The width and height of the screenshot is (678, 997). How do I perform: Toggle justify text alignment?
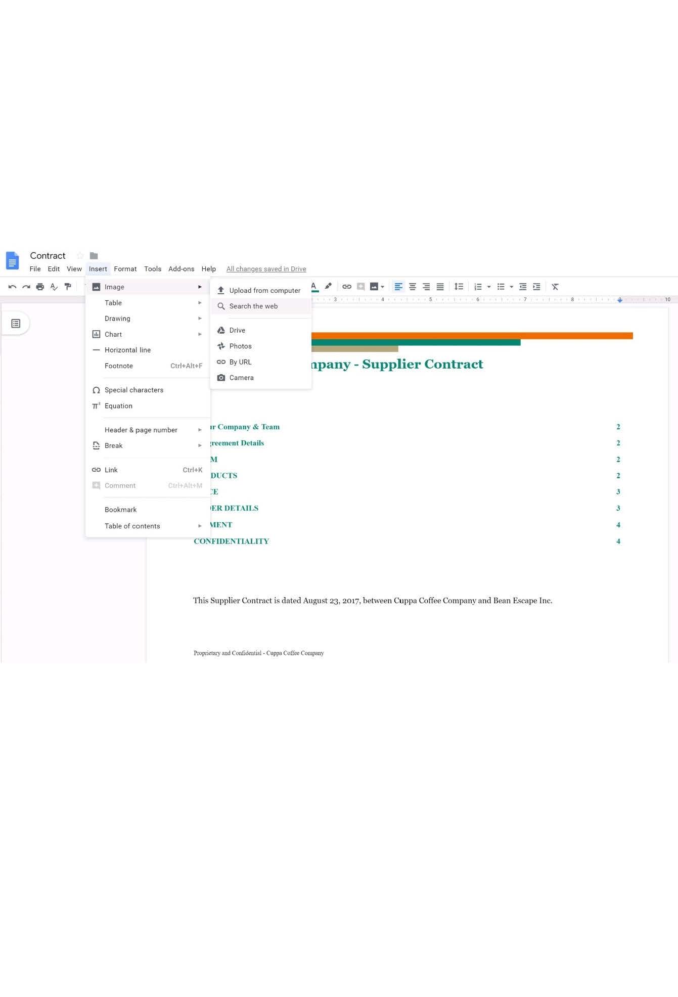tap(440, 287)
